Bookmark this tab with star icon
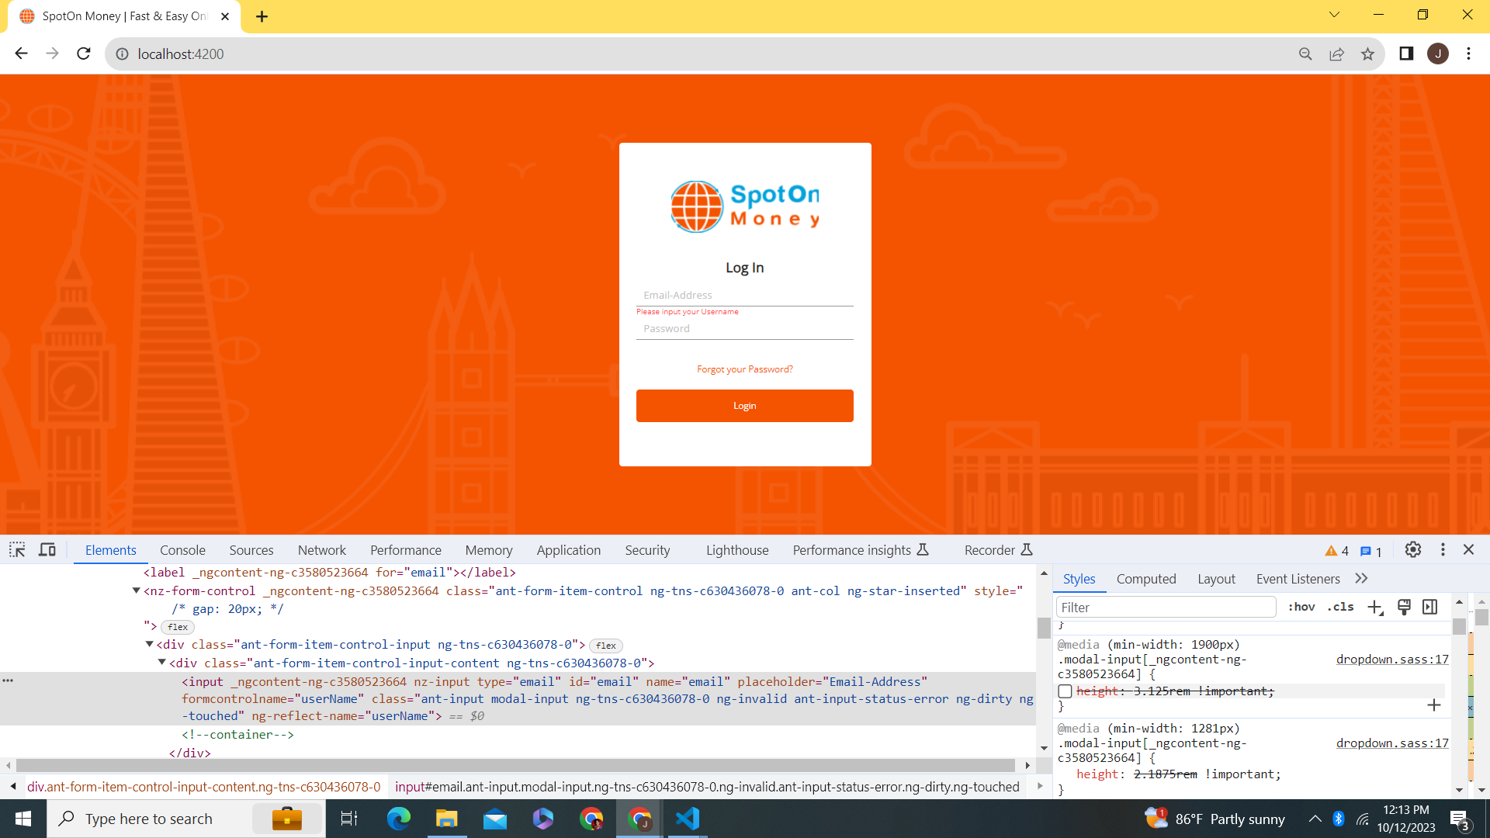 pos(1367,54)
